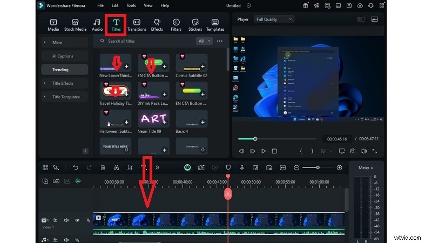Split clip with scissors tool
The image size is (432, 243).
[116, 167]
